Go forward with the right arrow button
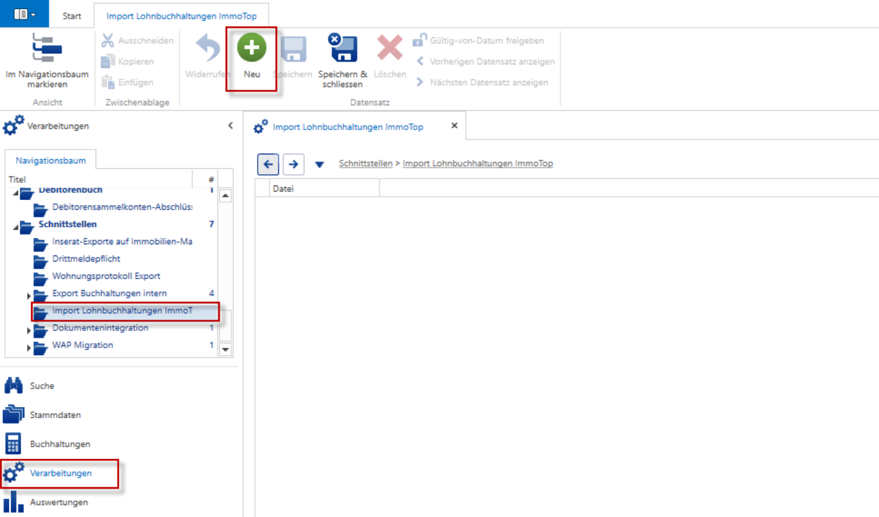879x517 pixels. click(294, 164)
